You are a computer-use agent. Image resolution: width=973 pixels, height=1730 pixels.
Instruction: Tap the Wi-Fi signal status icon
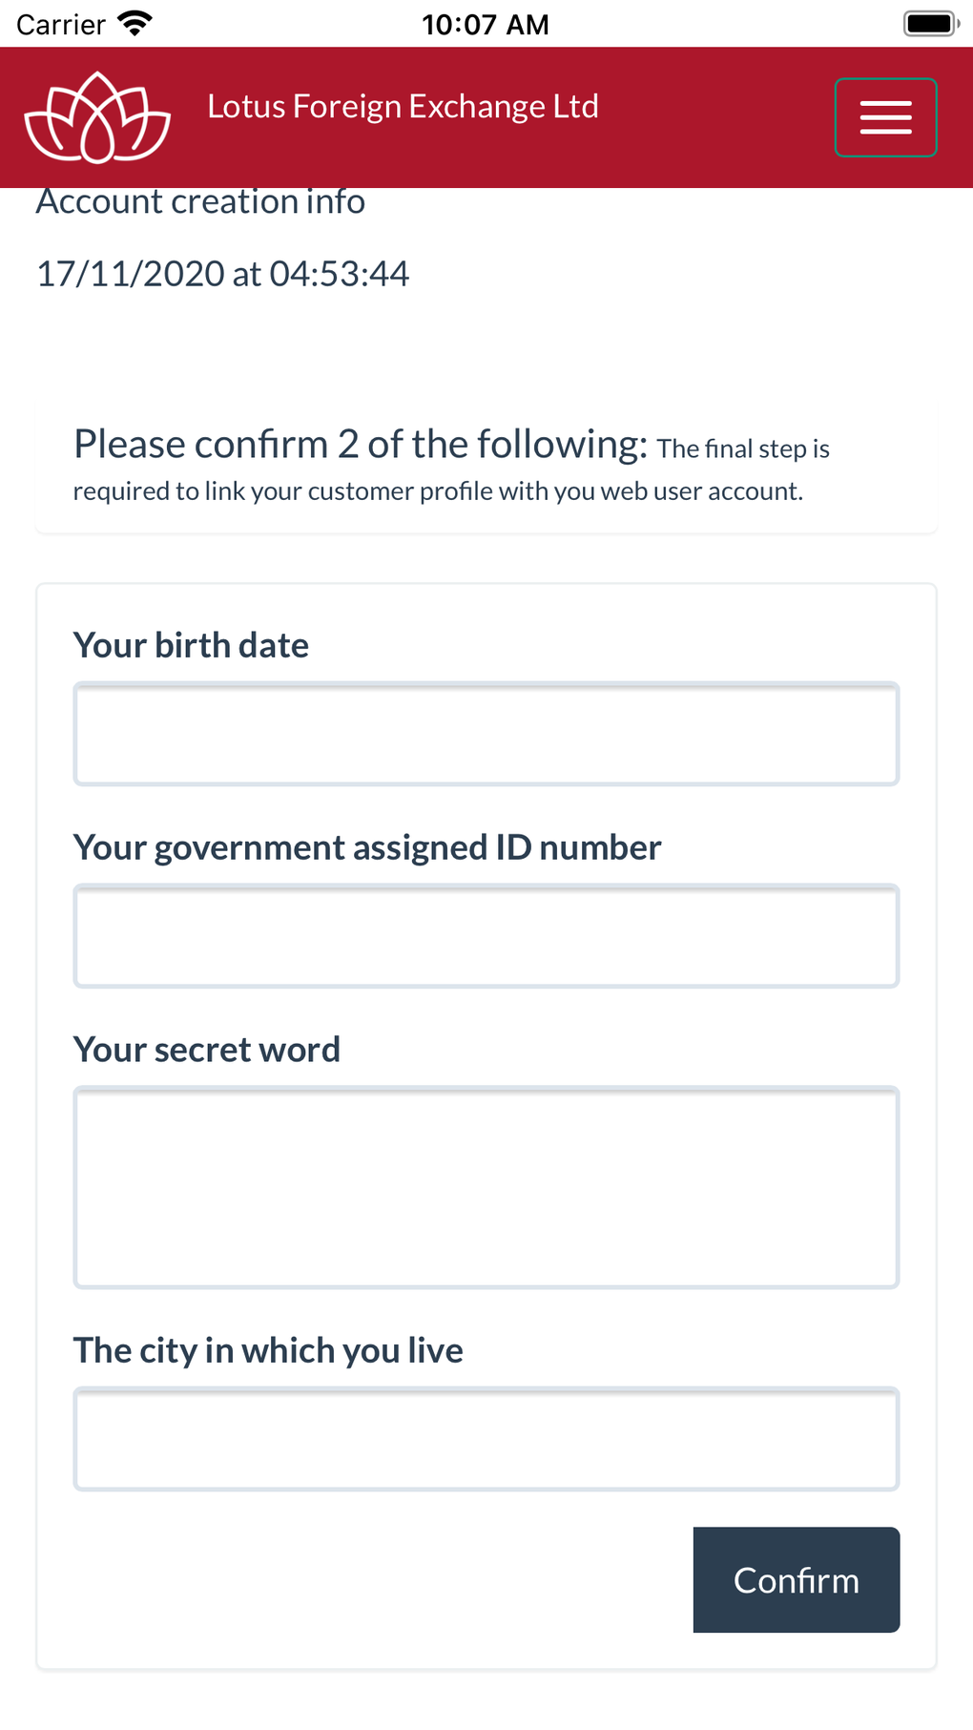tap(135, 24)
